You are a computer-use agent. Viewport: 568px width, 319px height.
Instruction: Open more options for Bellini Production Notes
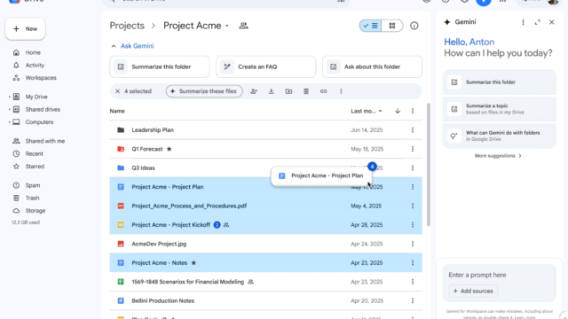tap(413, 301)
